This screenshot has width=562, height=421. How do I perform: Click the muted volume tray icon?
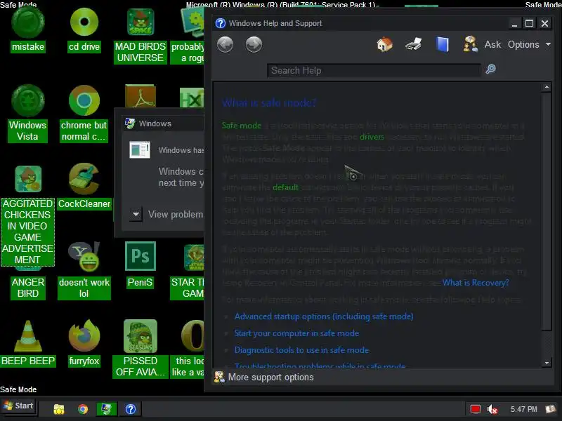(x=492, y=409)
